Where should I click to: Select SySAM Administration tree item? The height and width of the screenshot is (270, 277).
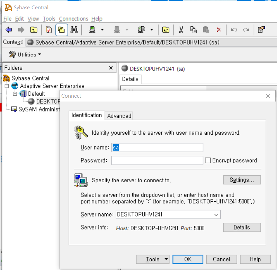(39, 109)
